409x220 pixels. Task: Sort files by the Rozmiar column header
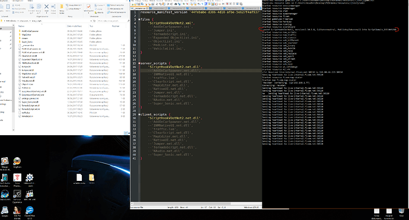pos(116,26)
